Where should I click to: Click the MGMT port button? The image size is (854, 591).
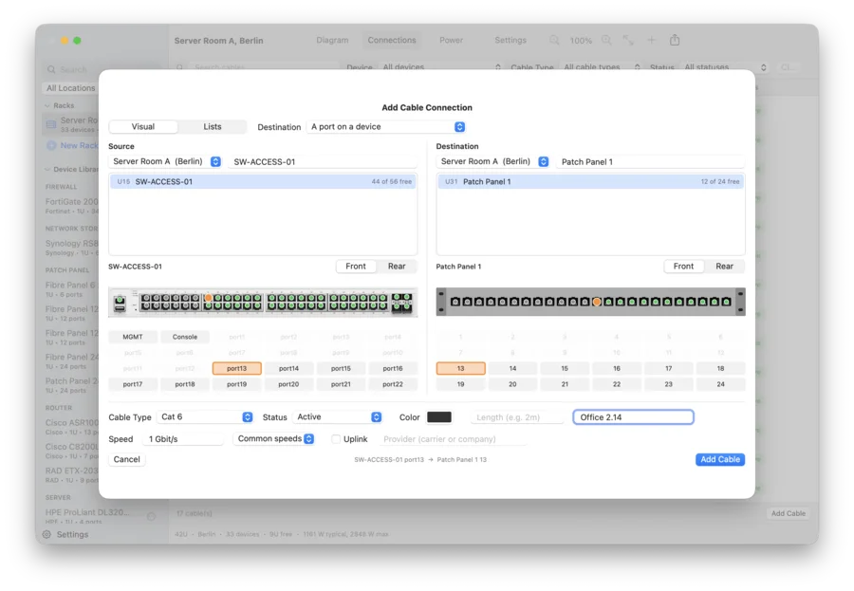[x=133, y=337]
